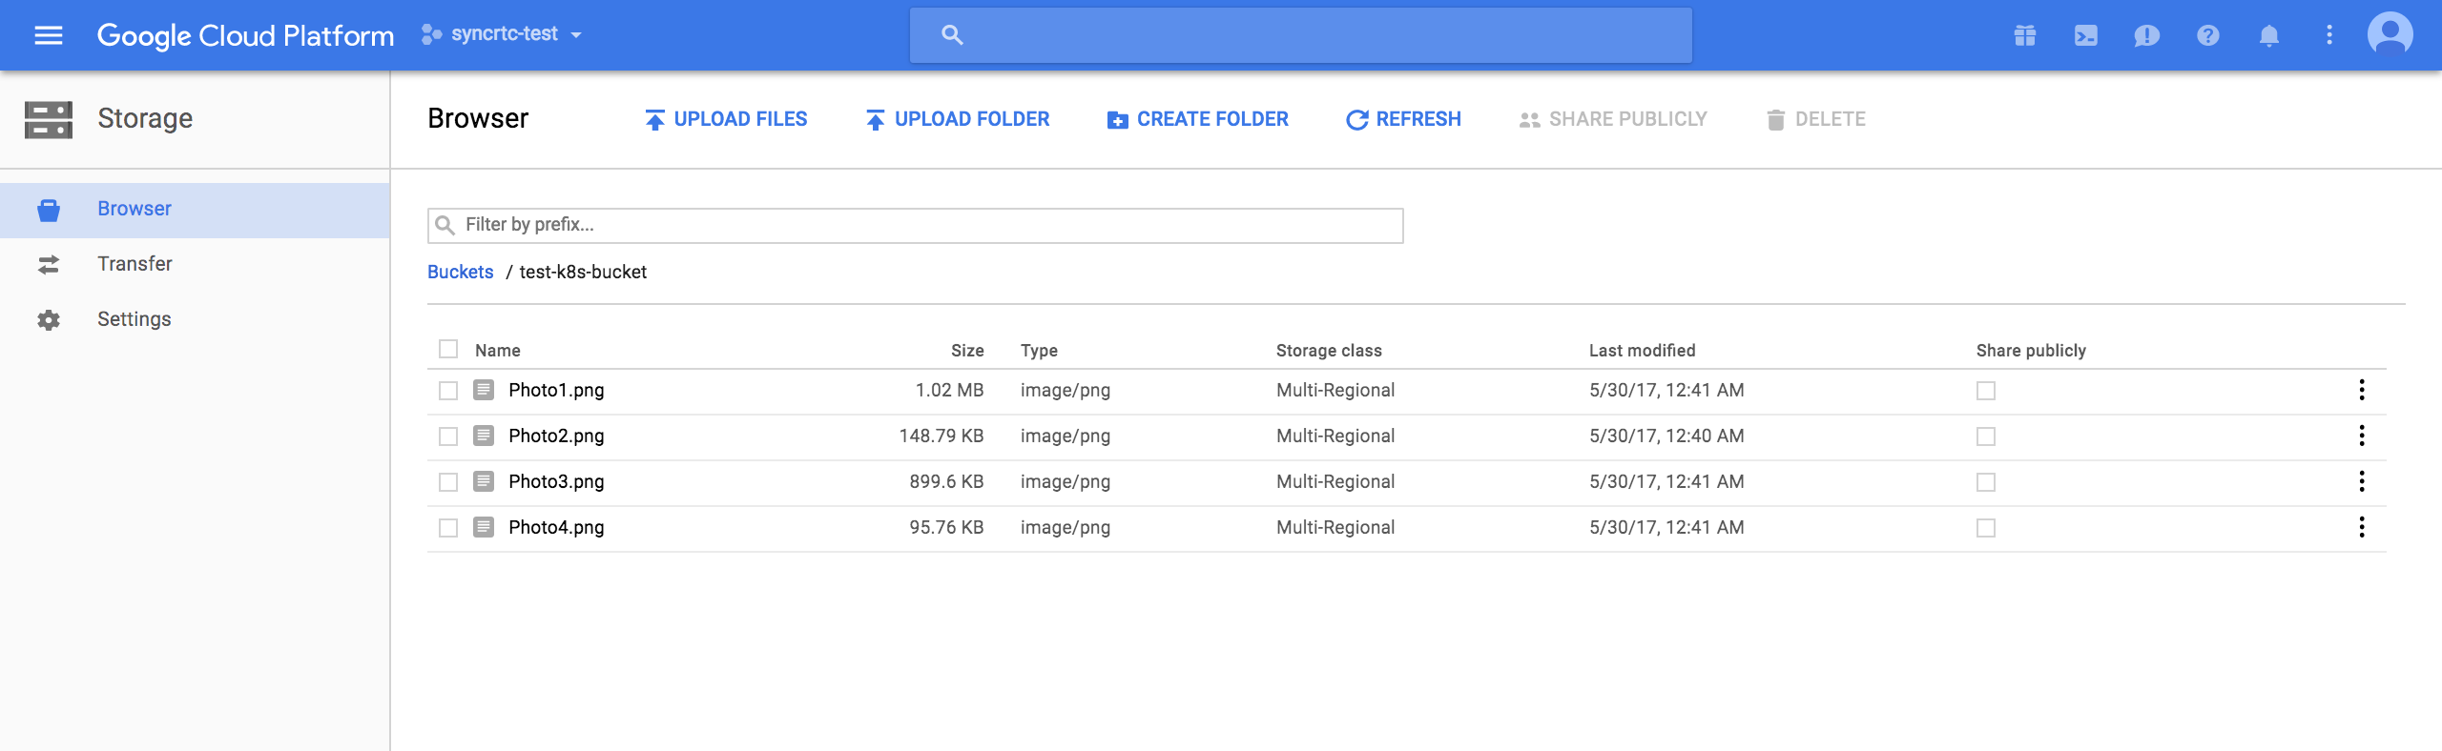Click the Storage product icon
The height and width of the screenshot is (751, 2442).
point(49,119)
